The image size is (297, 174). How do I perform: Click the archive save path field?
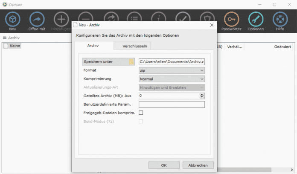pos(172,62)
